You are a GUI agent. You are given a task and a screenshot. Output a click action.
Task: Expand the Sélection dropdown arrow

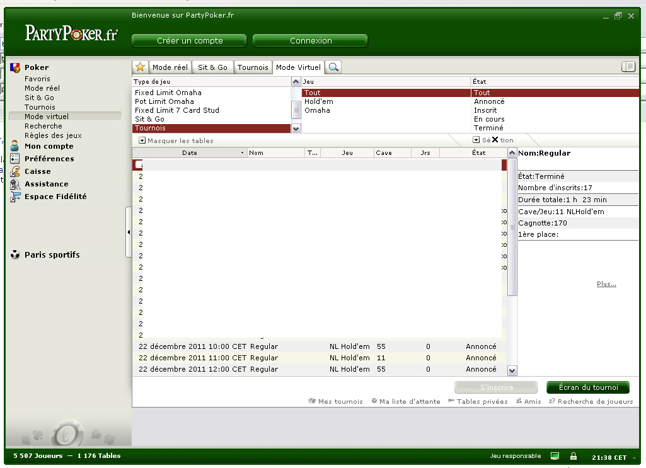(x=476, y=140)
